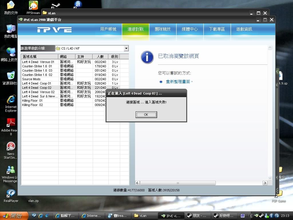This screenshot has width=293, height=220.
Task: Expand the CS / L4D / KF category dropdown
Action: (126, 48)
